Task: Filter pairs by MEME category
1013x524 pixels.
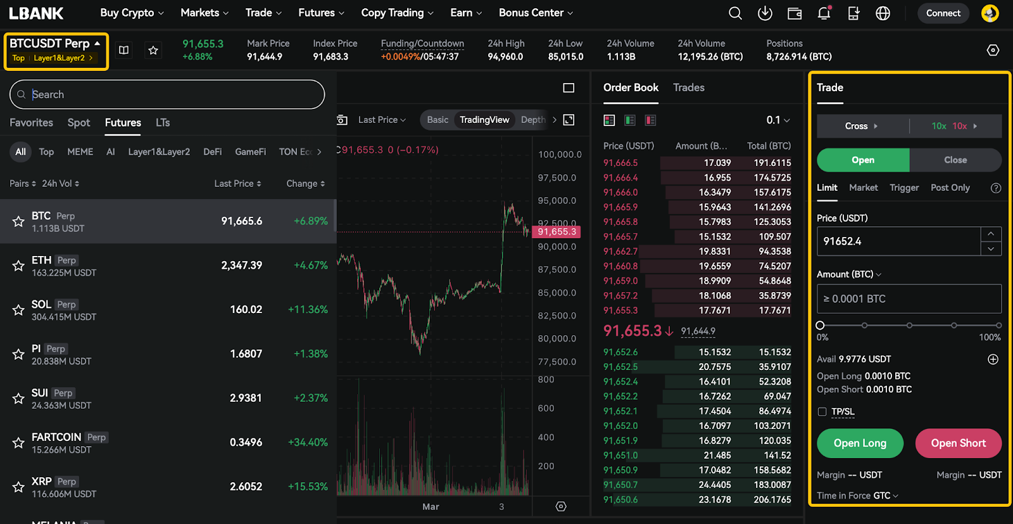Action: [80, 152]
